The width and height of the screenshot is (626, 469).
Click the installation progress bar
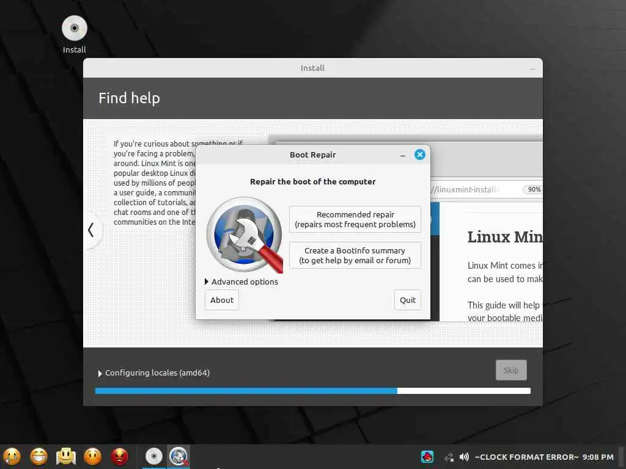tap(312, 391)
